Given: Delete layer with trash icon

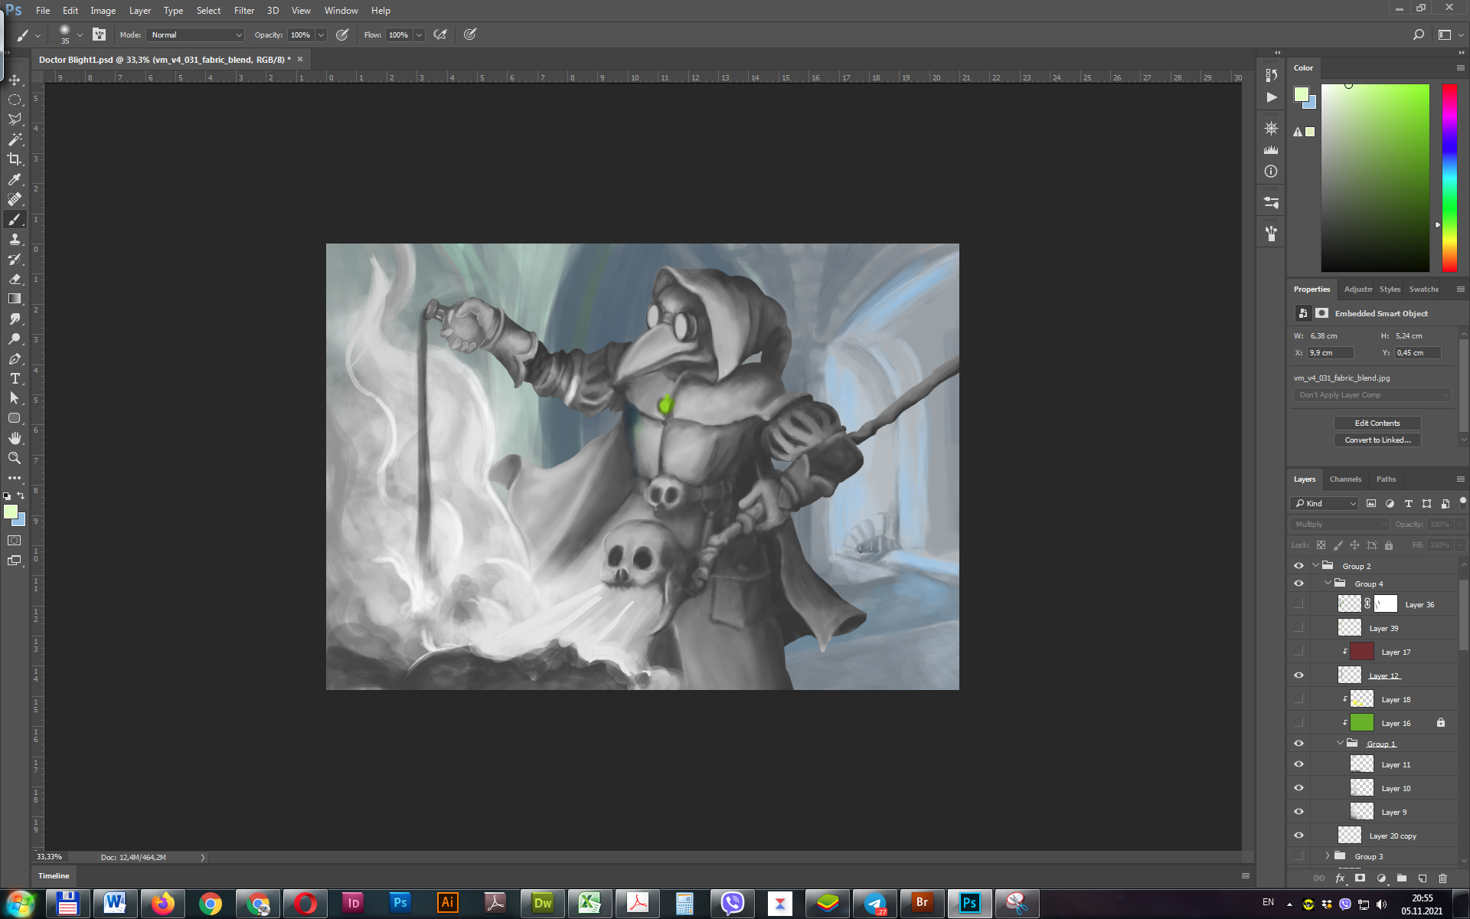Looking at the screenshot, I should point(1443,878).
